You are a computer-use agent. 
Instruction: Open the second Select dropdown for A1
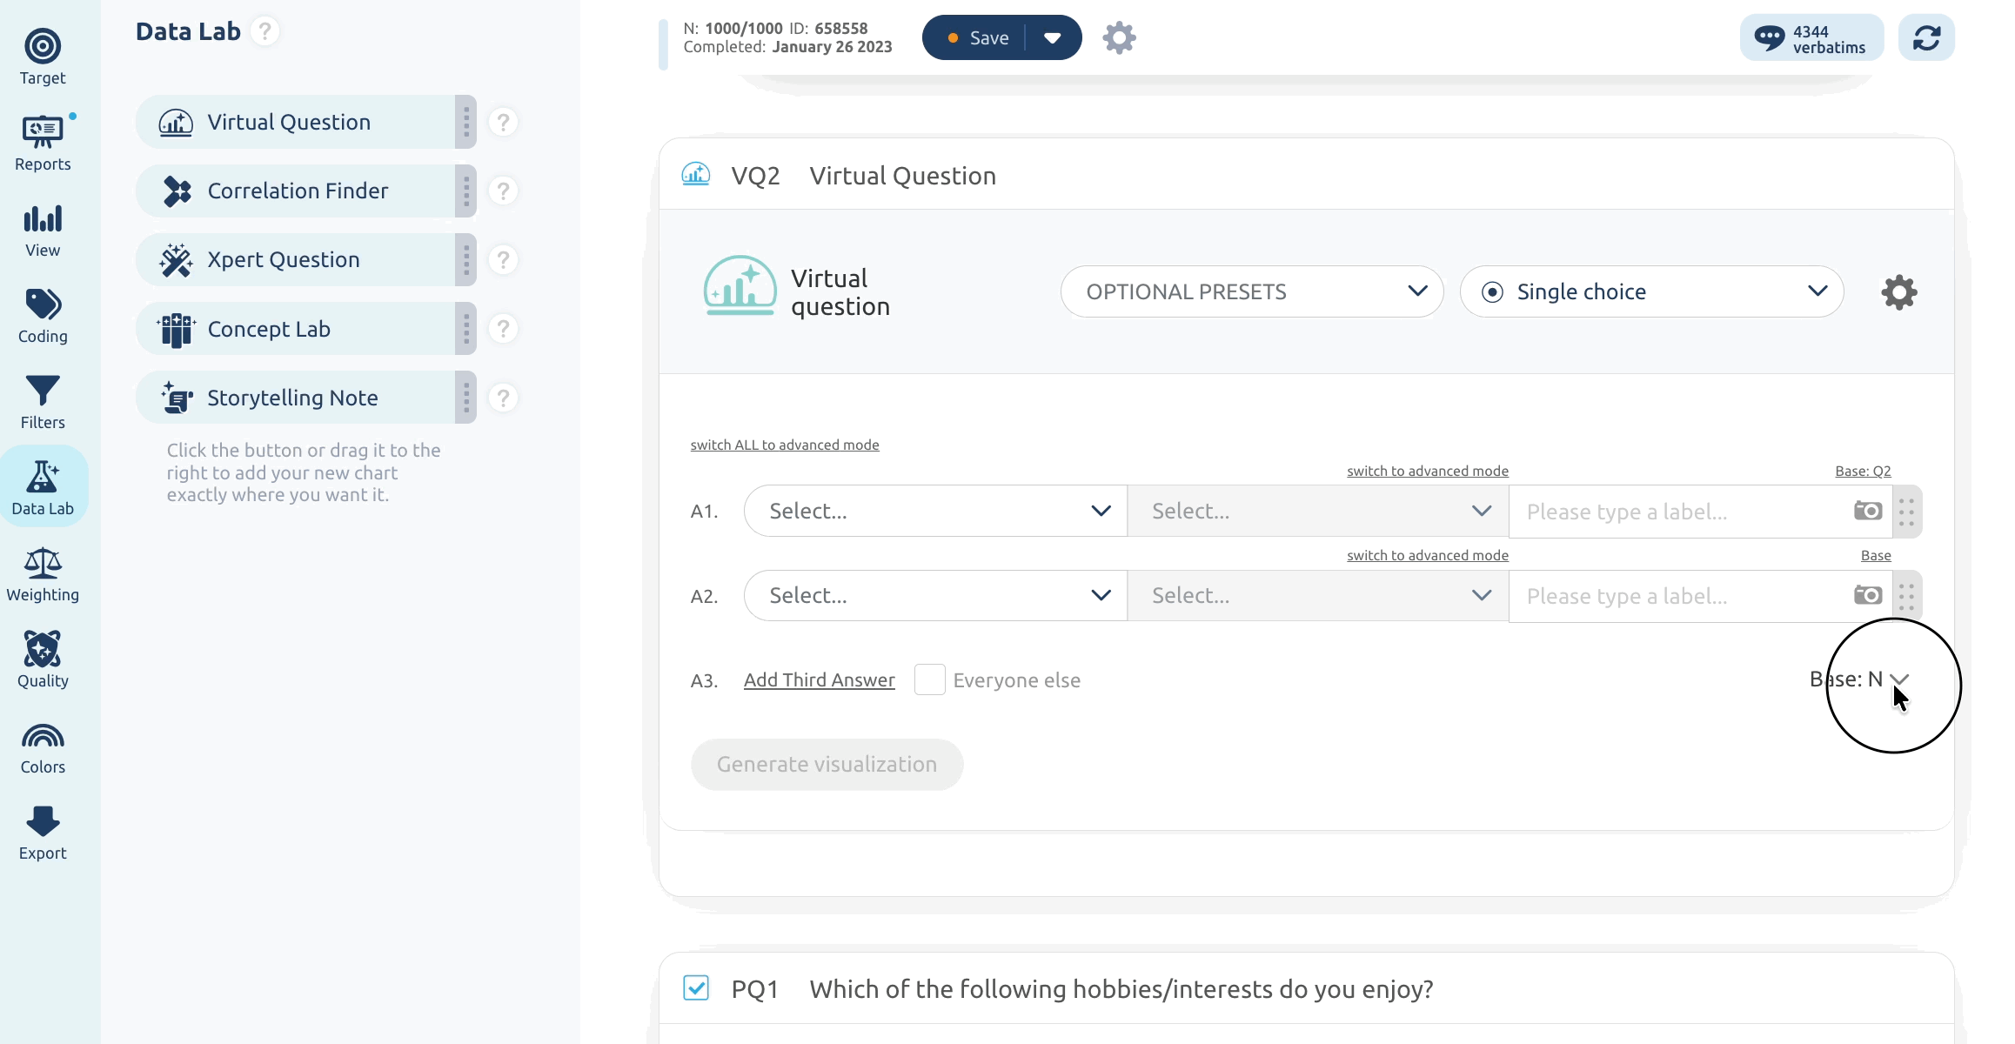pos(1318,511)
